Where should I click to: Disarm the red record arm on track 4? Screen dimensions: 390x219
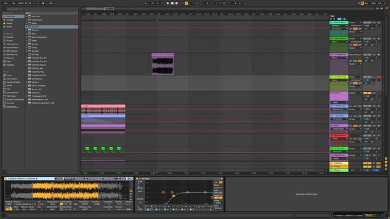pyautogui.click(x=378, y=77)
